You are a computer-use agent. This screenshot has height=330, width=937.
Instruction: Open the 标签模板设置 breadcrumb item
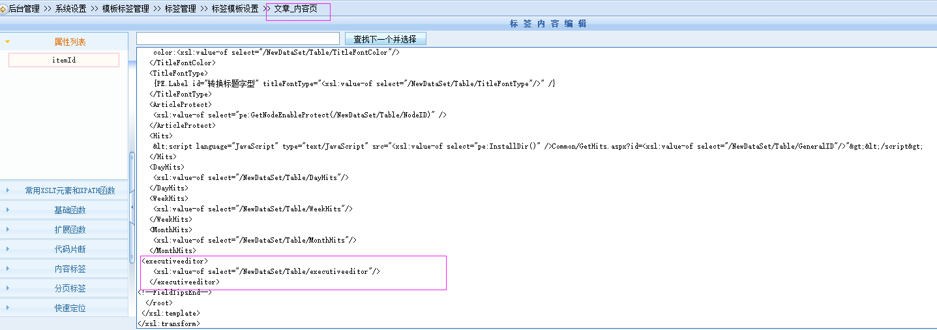[235, 9]
